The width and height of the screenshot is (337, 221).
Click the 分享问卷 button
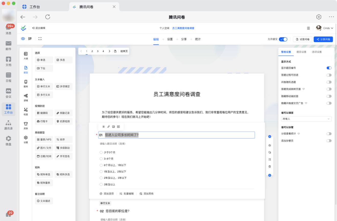click(x=323, y=39)
